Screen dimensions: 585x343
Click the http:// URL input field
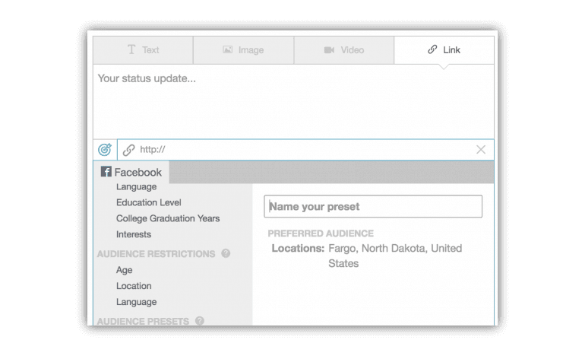pyautogui.click(x=304, y=150)
